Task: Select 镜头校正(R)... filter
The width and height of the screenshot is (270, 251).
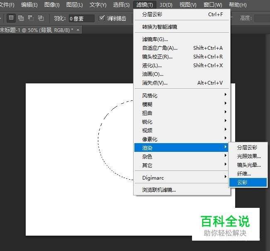Action: click(x=182, y=57)
